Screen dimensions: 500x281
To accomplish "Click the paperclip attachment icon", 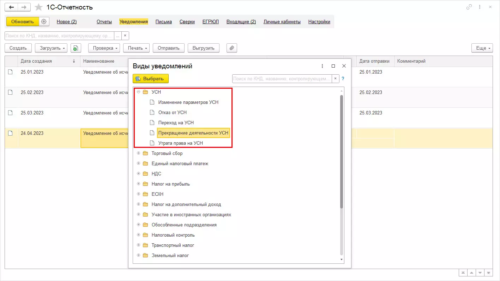I will coord(231,48).
